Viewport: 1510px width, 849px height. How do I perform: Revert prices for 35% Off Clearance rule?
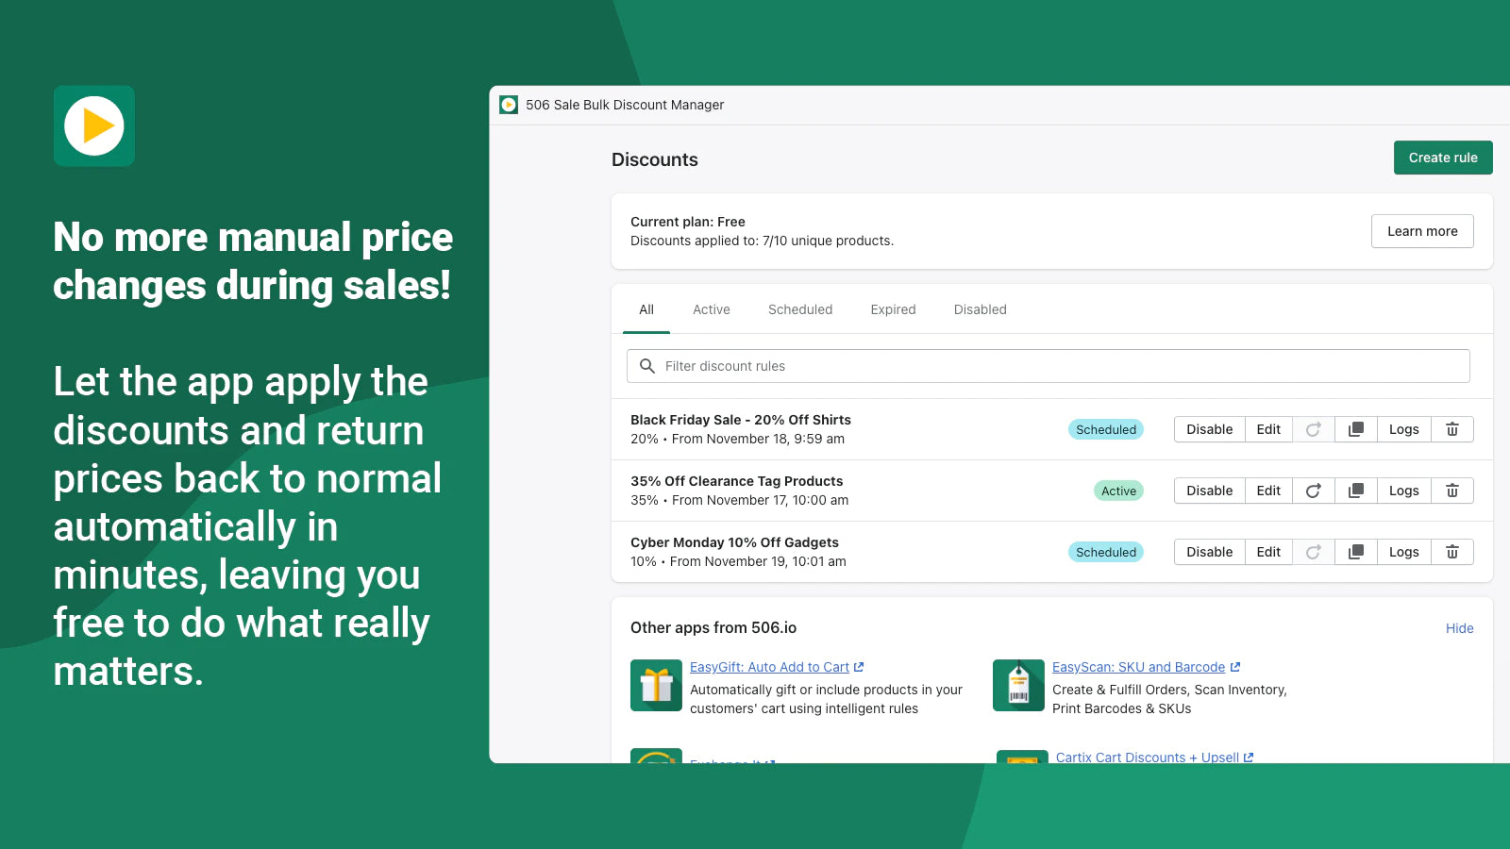(x=1313, y=491)
